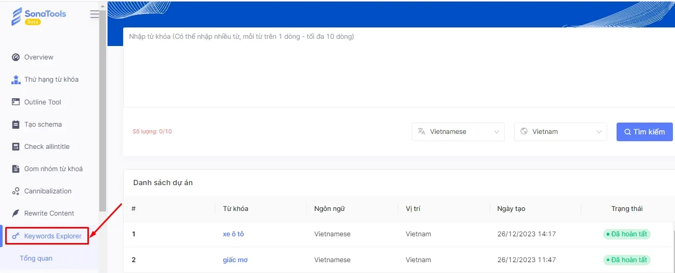Click the SonaTools logo
Viewport: 675px width, 273px height.
(39, 16)
